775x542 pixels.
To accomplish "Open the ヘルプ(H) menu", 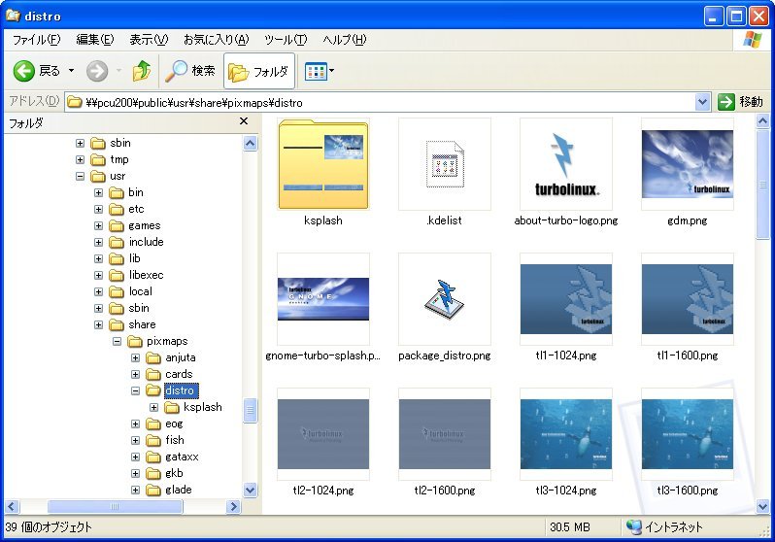I will tap(344, 40).
